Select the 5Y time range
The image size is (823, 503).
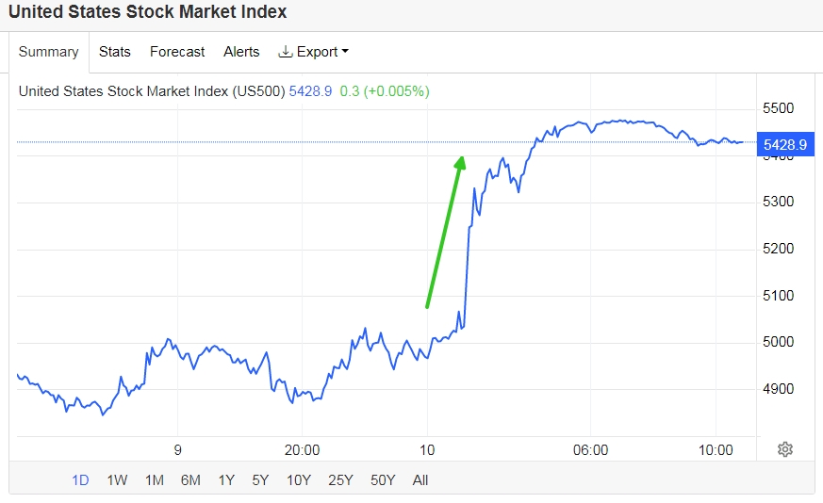[x=260, y=479]
